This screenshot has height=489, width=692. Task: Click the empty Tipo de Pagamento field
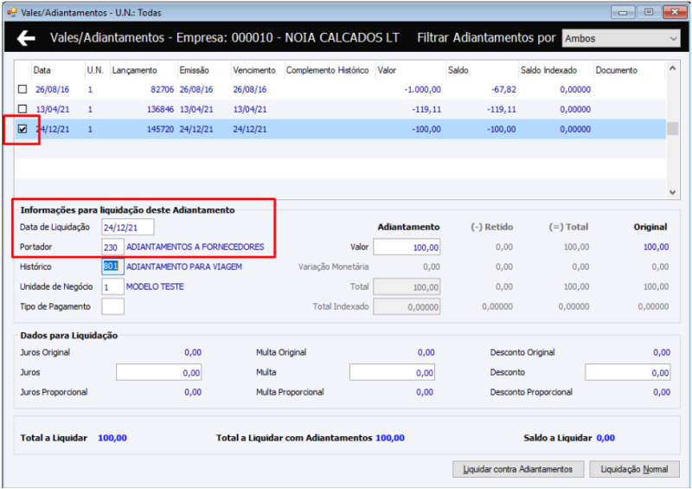[x=112, y=306]
